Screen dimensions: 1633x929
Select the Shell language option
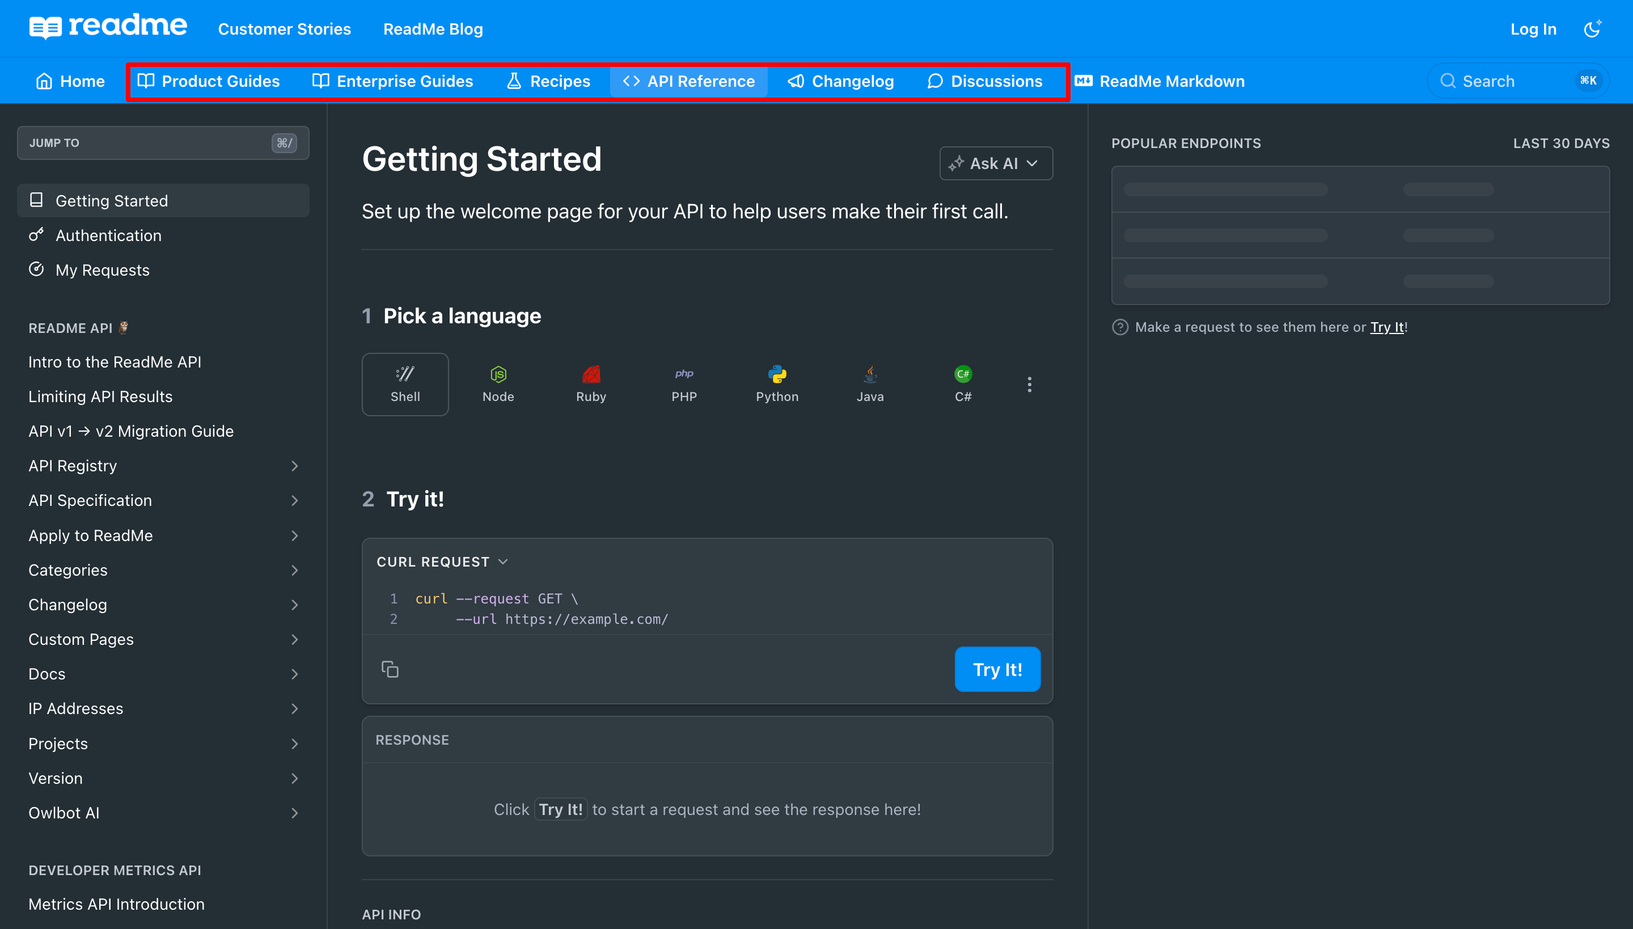pyautogui.click(x=405, y=384)
